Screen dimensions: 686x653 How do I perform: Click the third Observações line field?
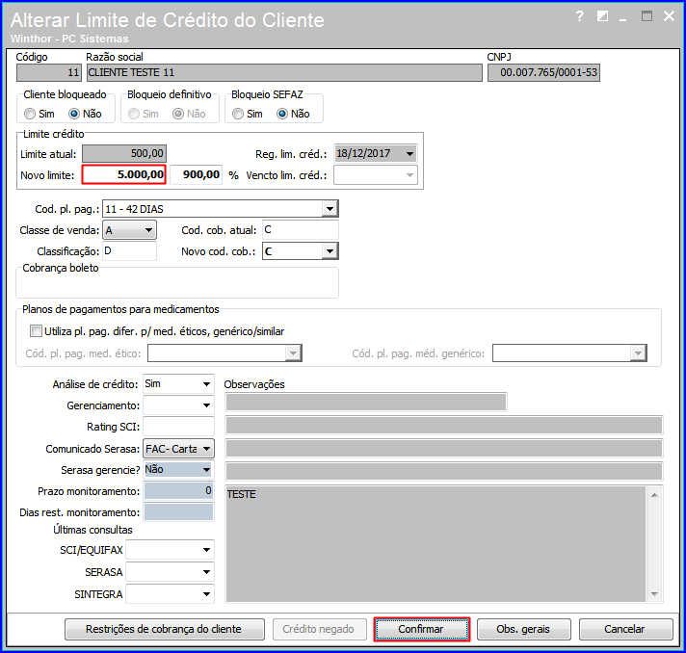(444, 448)
